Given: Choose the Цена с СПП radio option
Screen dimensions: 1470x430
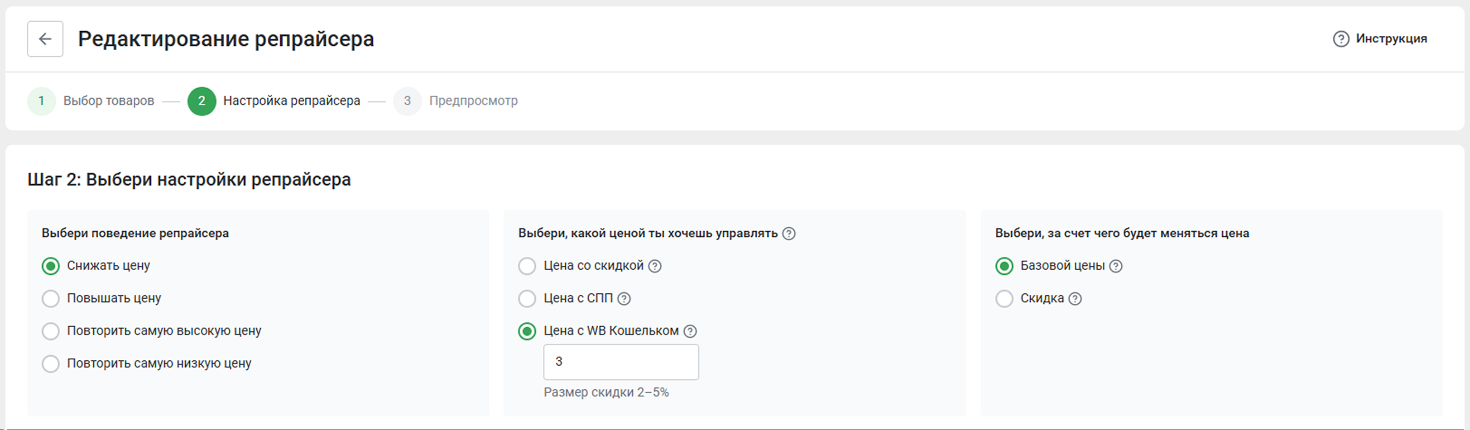Looking at the screenshot, I should [527, 298].
